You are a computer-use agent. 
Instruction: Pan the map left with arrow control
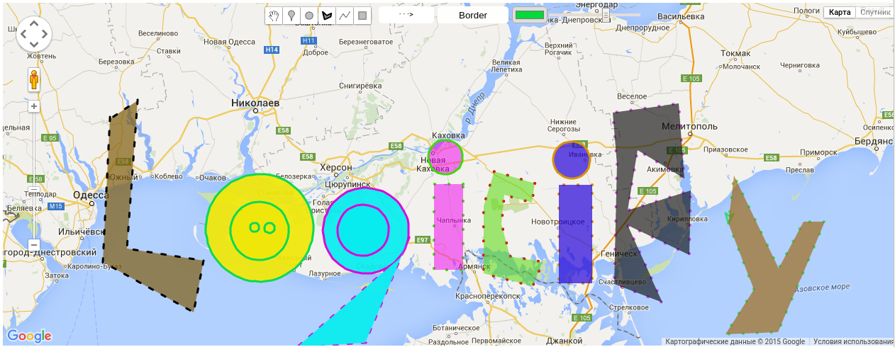click(x=23, y=35)
